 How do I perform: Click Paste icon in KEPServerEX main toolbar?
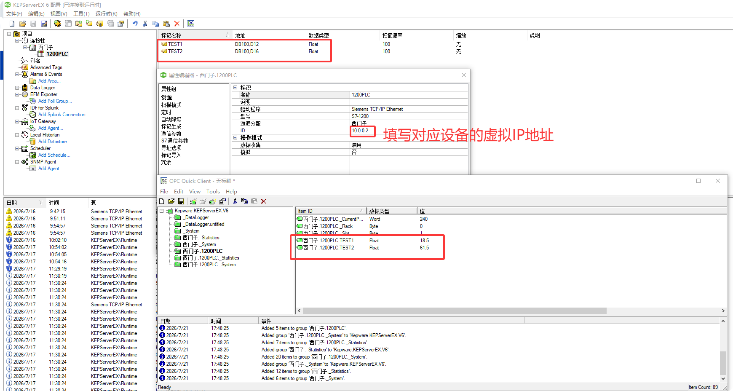coord(166,24)
